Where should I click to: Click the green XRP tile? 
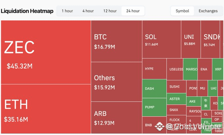click(218, 69)
